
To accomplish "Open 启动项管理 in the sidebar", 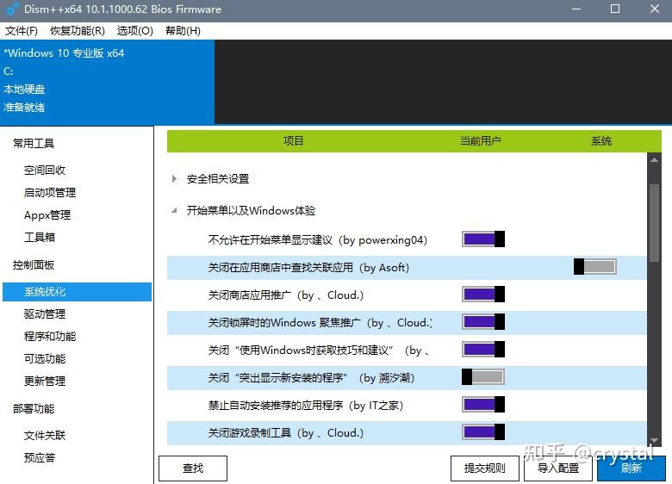I will click(x=50, y=192).
